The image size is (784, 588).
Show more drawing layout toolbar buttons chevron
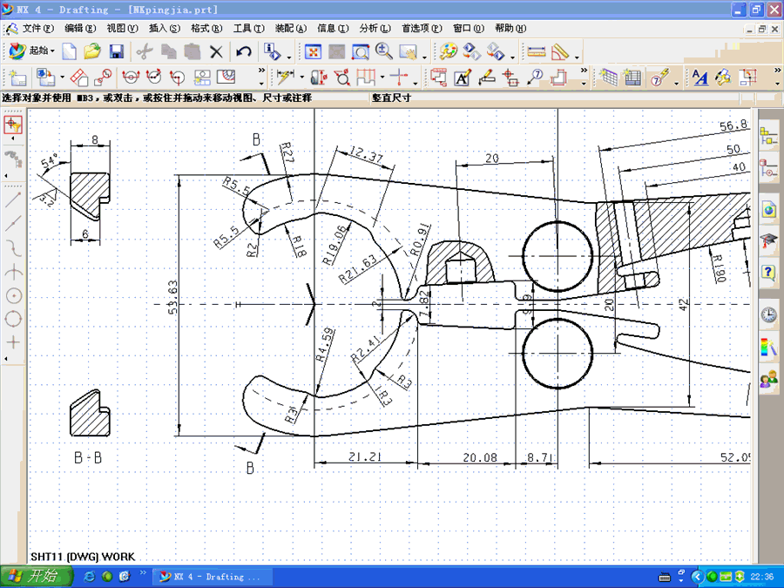261,71
